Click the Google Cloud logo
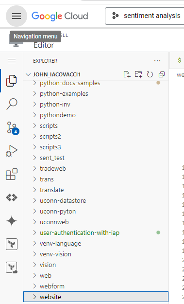This screenshot has height=304, width=184. pyautogui.click(x=60, y=16)
